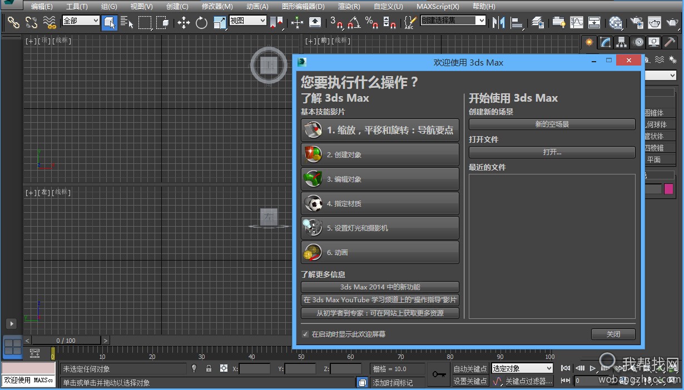Image resolution: width=684 pixels, height=390 pixels.
Task: Switch to the Utilities hammer tab
Action: 670,42
